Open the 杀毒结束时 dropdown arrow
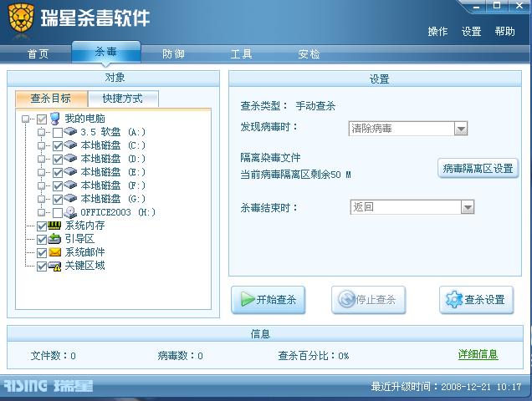This screenshot has width=532, height=401. coord(468,207)
